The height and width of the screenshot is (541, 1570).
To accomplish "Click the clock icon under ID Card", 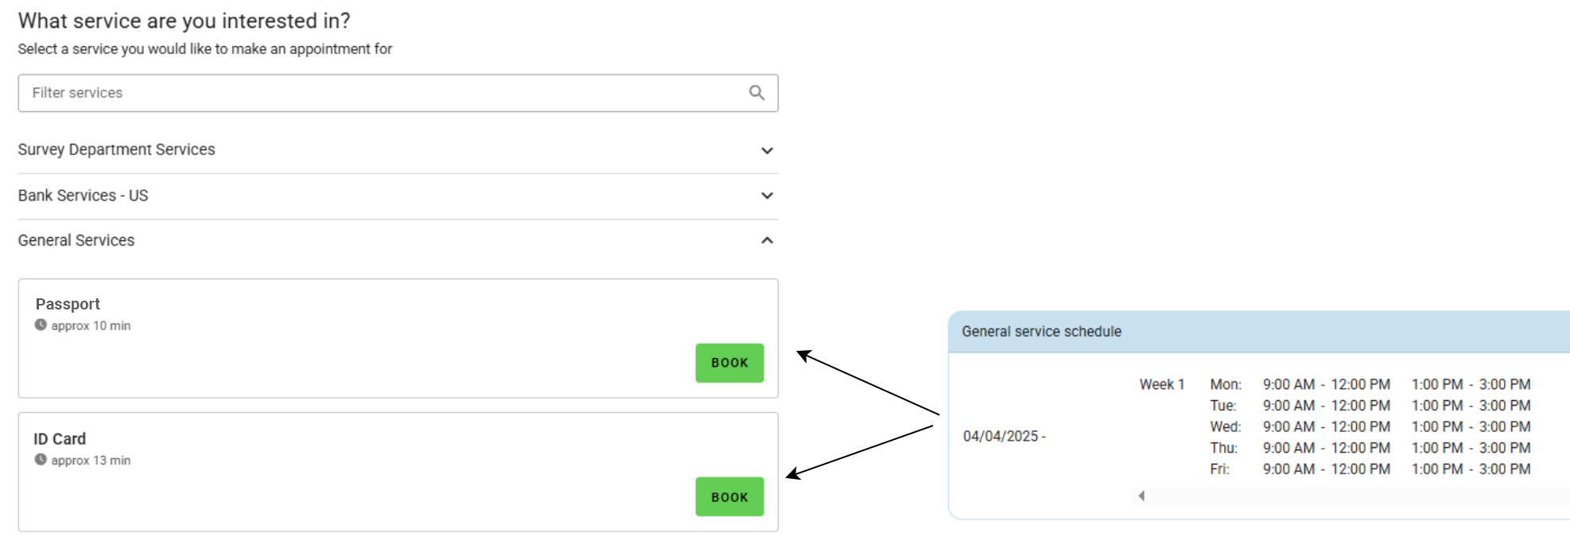I will point(41,459).
